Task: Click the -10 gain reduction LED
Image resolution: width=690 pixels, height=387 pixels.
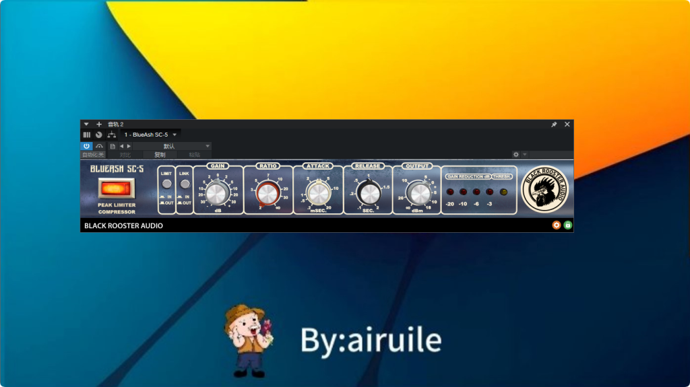Action: pyautogui.click(x=464, y=192)
